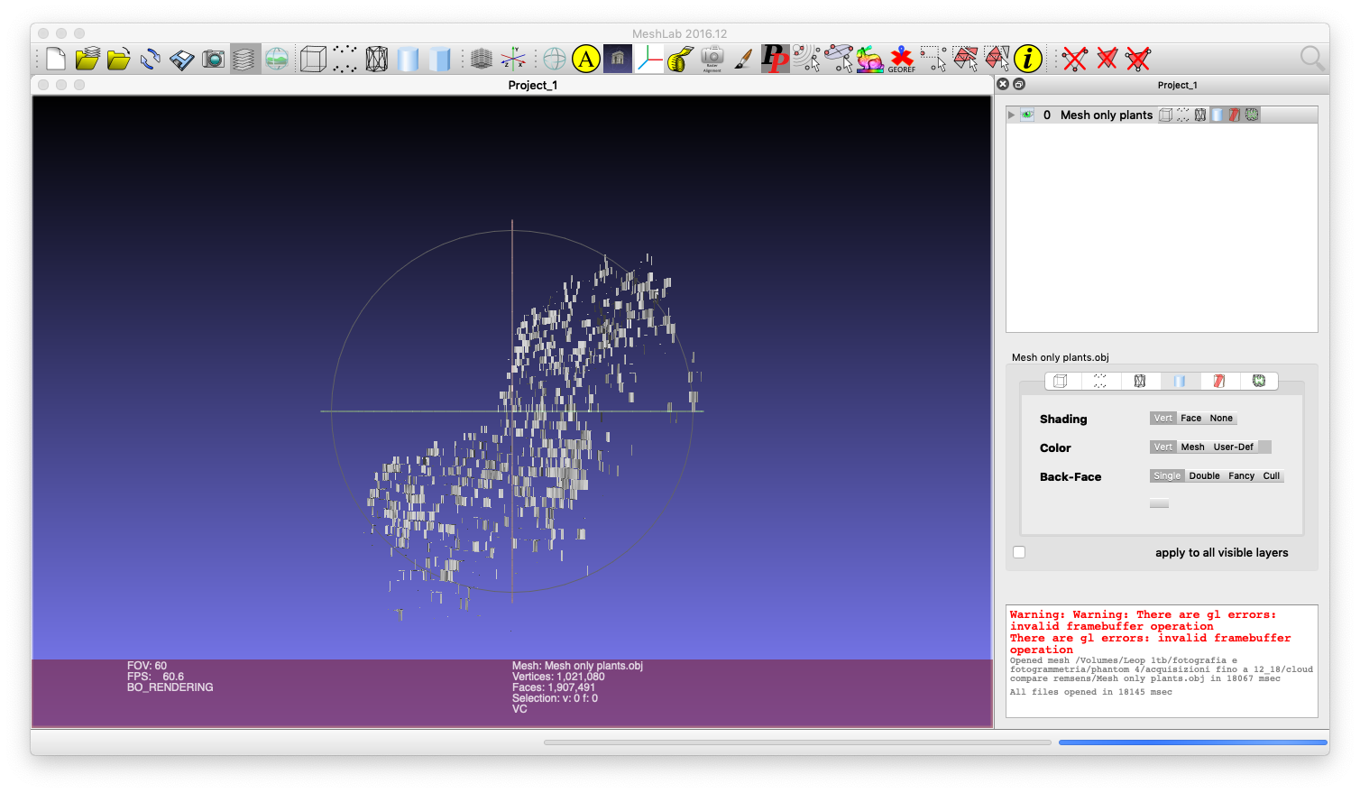Click the User-Def color swatch

(1266, 447)
